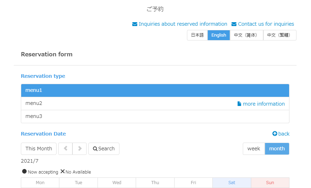The width and height of the screenshot is (311, 188).
Task: Open the more information document link
Action: tap(261, 104)
